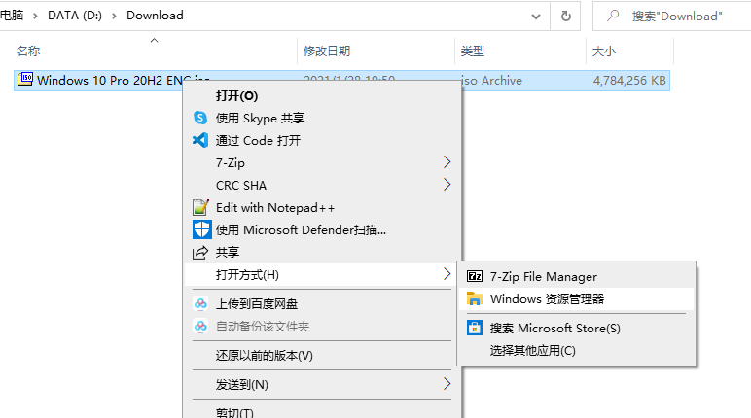Click the refresh button beside address bar
The image size is (751, 418).
point(565,16)
